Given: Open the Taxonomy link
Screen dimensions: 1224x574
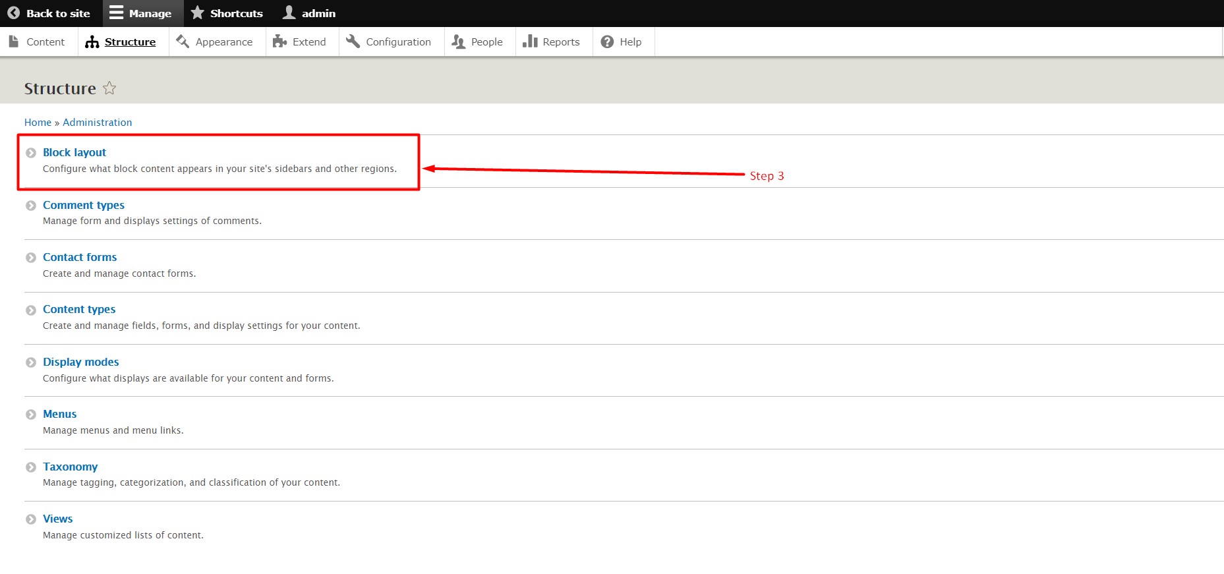Looking at the screenshot, I should [71, 467].
